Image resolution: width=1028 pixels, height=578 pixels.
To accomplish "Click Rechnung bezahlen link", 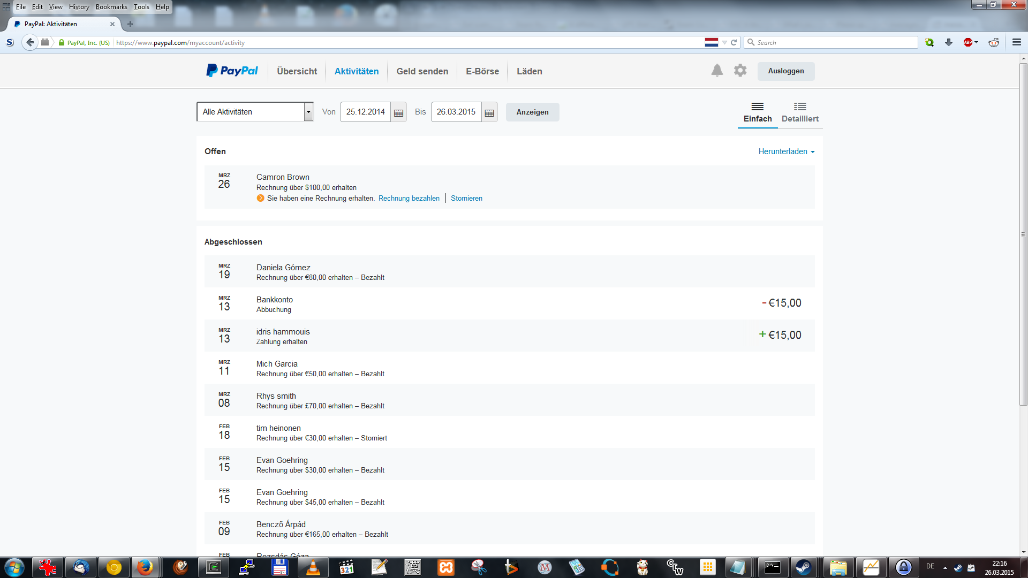I will click(x=409, y=198).
